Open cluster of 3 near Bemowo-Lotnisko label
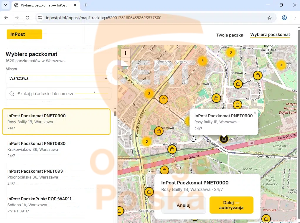The image size is (300, 223). pos(202,61)
